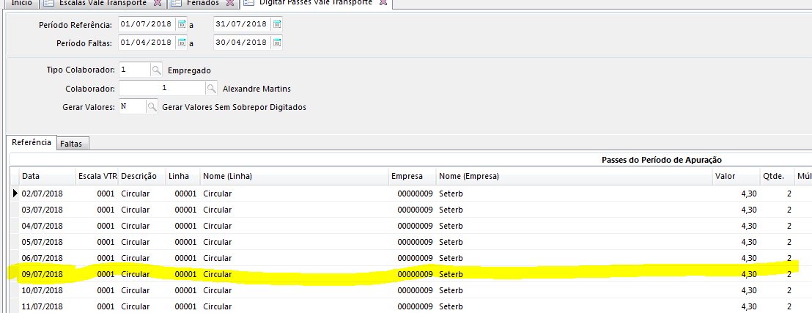The image size is (812, 313).
Task: Close the Feriados tab
Action: (x=229, y=3)
